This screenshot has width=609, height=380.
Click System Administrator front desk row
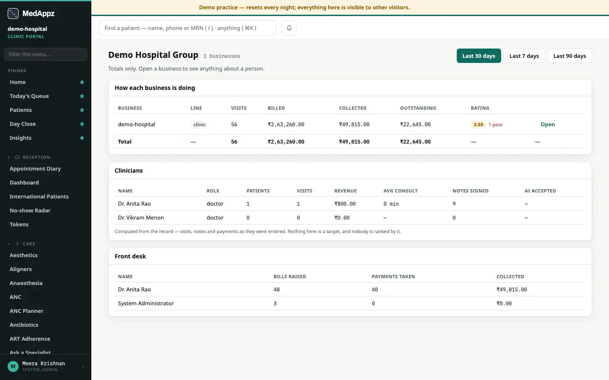pos(146,304)
